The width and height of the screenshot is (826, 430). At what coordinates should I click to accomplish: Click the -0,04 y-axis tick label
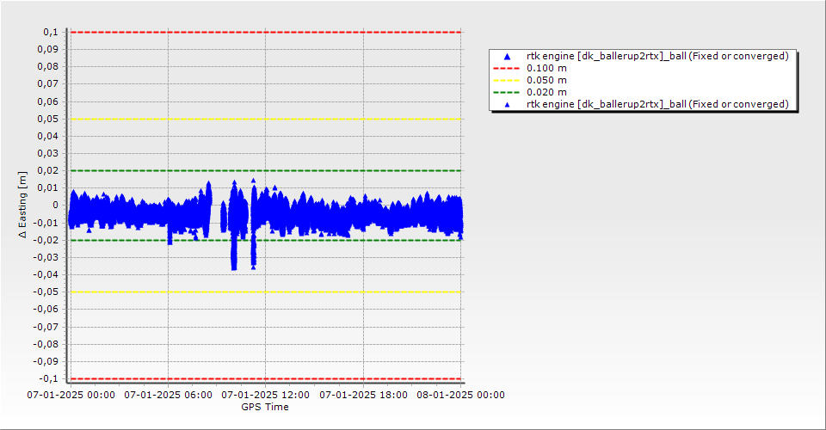[46, 274]
